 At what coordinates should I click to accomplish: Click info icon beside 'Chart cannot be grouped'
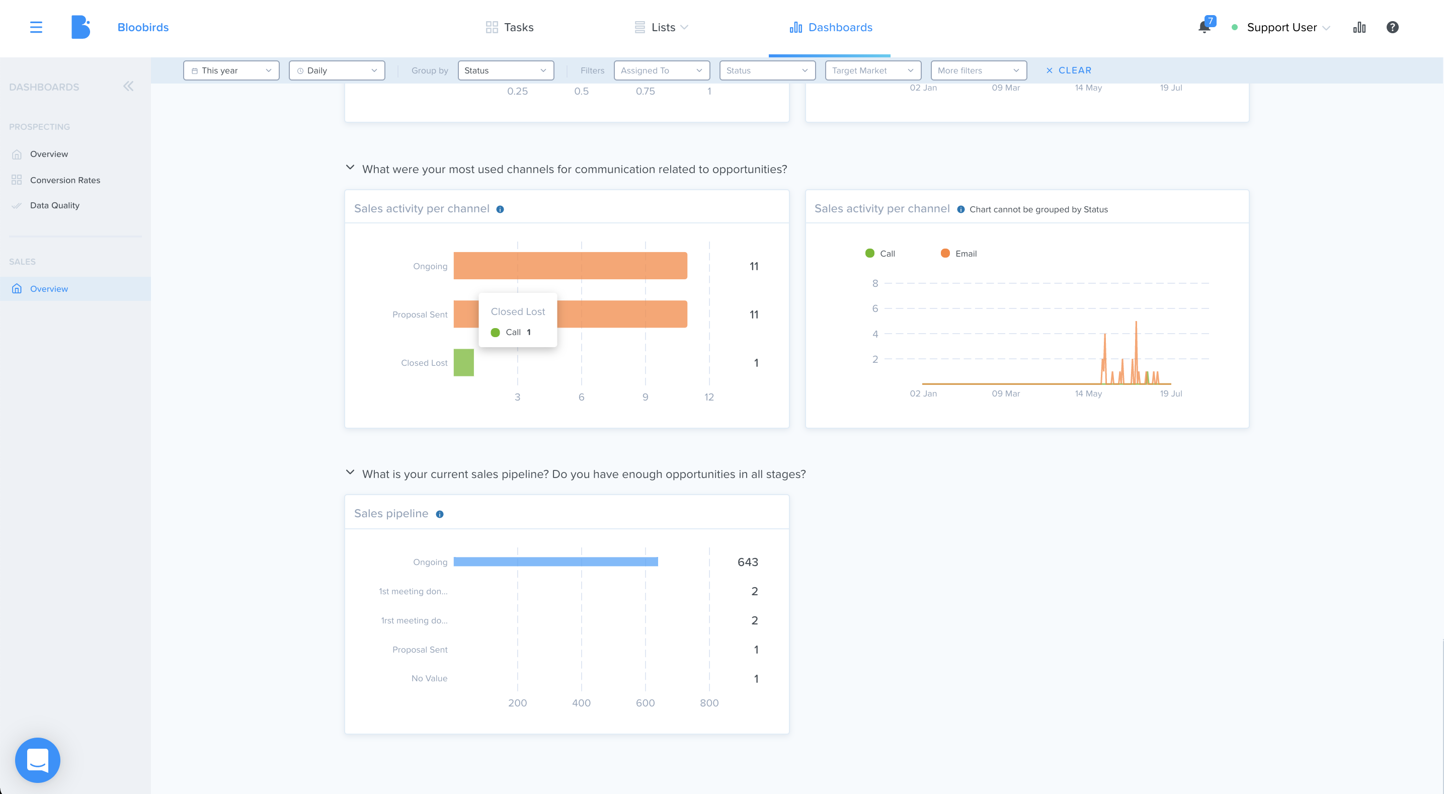[961, 209]
